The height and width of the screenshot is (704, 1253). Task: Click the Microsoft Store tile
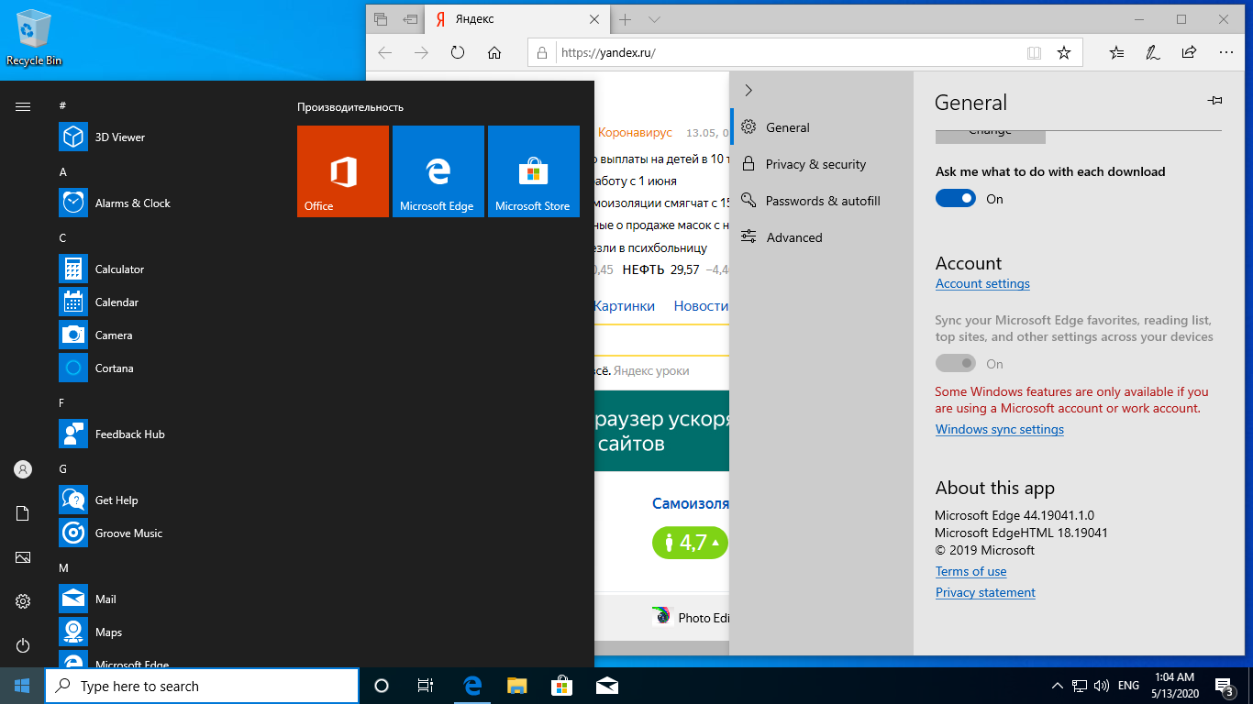534,171
